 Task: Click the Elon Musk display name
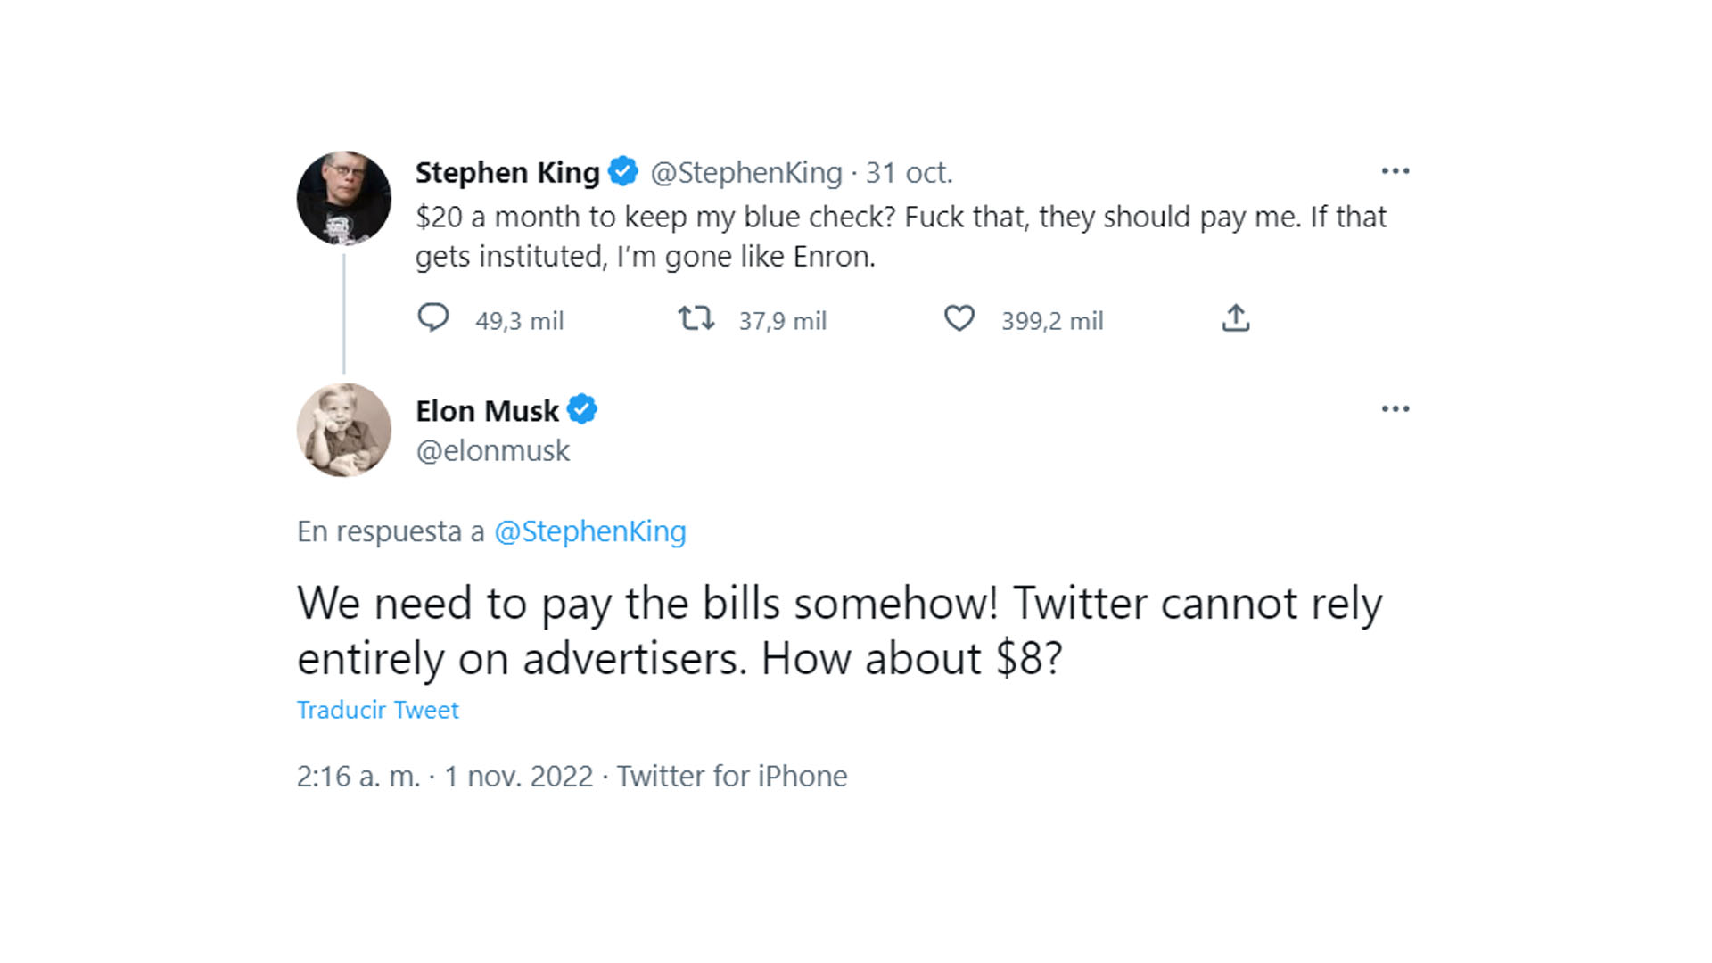coord(487,411)
